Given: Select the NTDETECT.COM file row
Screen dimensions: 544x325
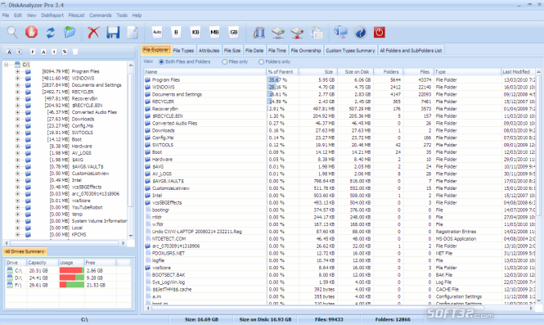Looking at the screenshot, I should coord(340,239).
